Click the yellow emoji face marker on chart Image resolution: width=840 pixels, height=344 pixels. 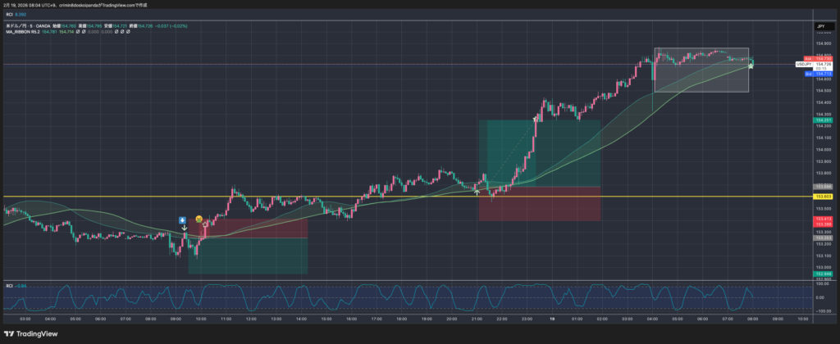(x=199, y=220)
